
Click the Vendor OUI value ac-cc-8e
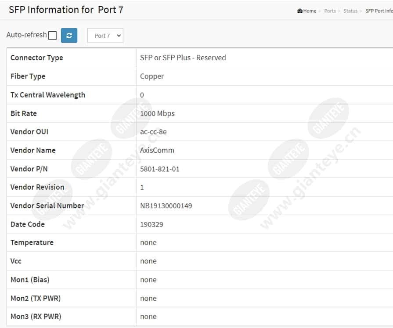pyautogui.click(x=153, y=132)
